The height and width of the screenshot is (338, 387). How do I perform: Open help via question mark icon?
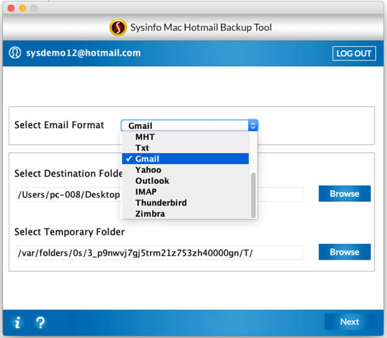[40, 323]
